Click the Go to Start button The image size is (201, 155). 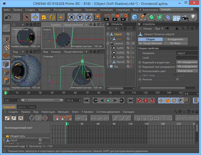pyautogui.click(x=87, y=100)
